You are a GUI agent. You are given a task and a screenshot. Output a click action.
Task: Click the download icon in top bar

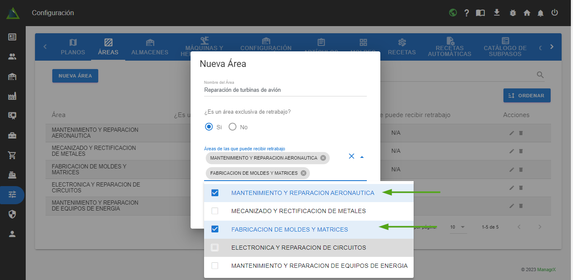[x=497, y=13]
